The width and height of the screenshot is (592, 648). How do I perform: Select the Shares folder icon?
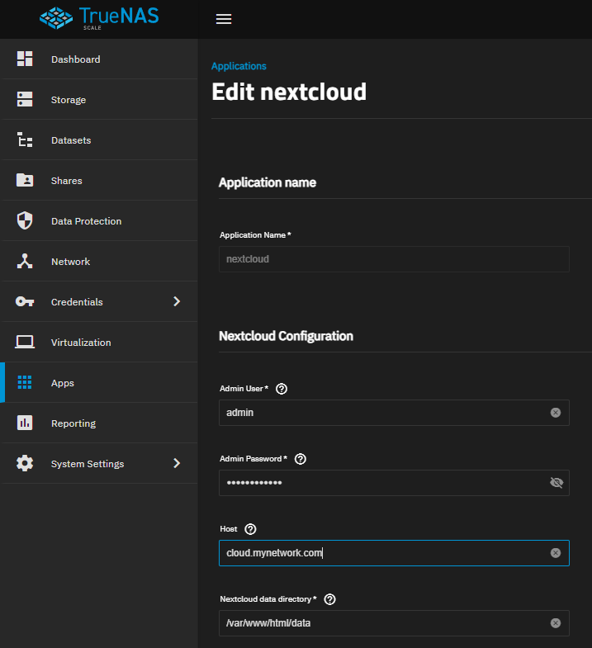[25, 180]
